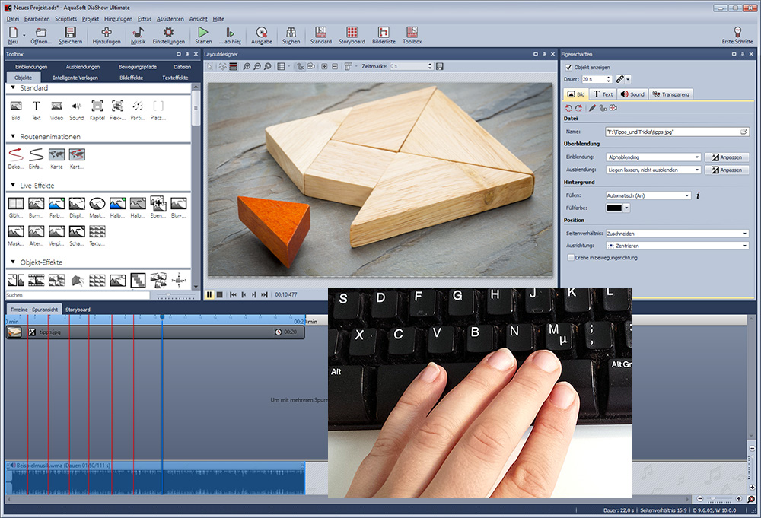Toggle the Objekt anzeigen checkbox
Screen dimensions: 761x518
point(568,67)
